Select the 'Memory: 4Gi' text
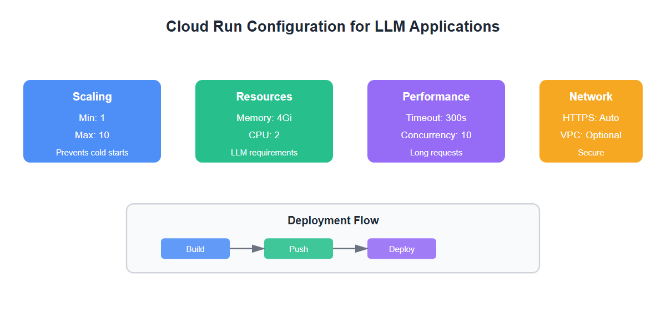Viewport: 666px width, 332px height. tap(264, 118)
